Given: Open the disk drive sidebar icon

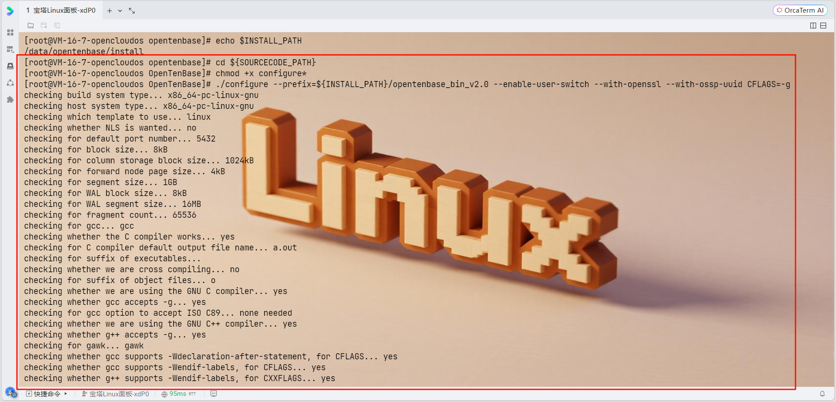Looking at the screenshot, I should click(x=10, y=66).
